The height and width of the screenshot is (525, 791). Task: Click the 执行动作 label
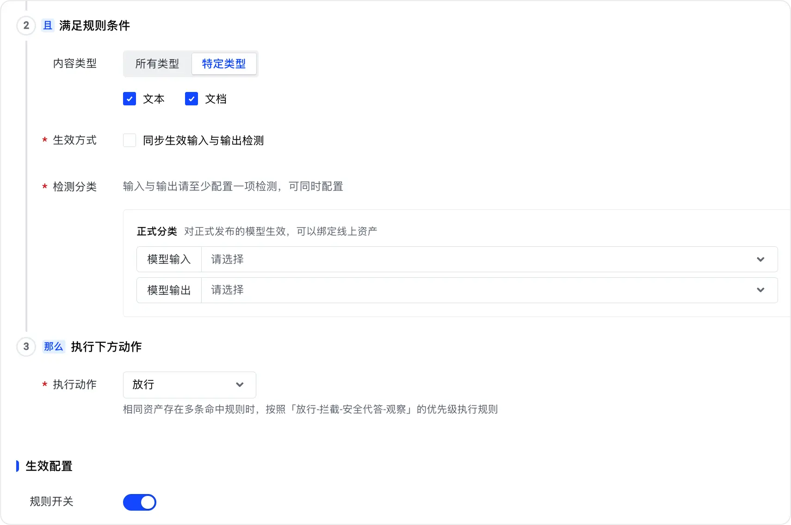pos(75,385)
